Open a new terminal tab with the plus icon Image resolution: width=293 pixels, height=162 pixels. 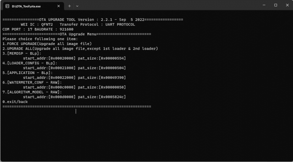pyautogui.click(x=69, y=6)
